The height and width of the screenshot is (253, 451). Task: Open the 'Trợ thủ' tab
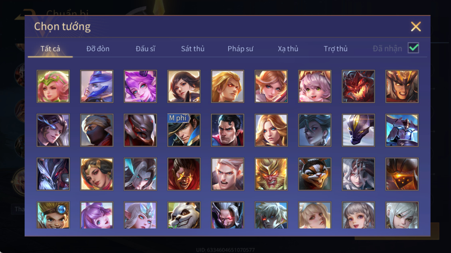tap(336, 49)
